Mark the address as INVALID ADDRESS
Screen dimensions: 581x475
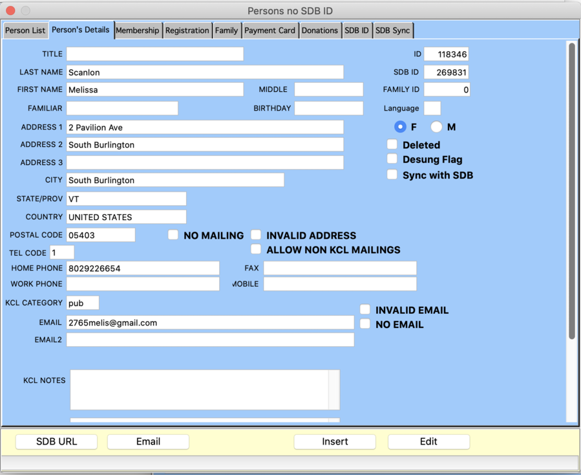pyautogui.click(x=256, y=235)
